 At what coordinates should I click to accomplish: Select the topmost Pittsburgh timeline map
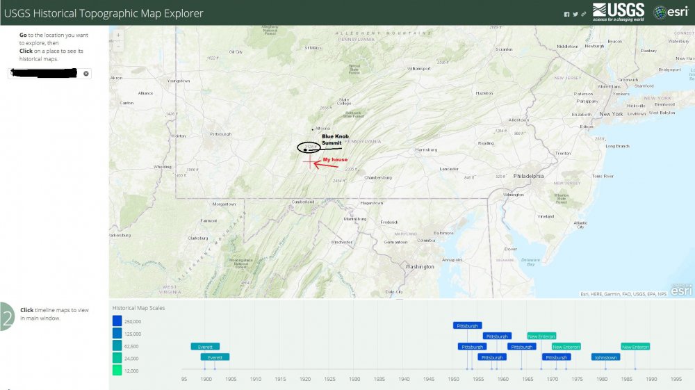(x=466, y=325)
